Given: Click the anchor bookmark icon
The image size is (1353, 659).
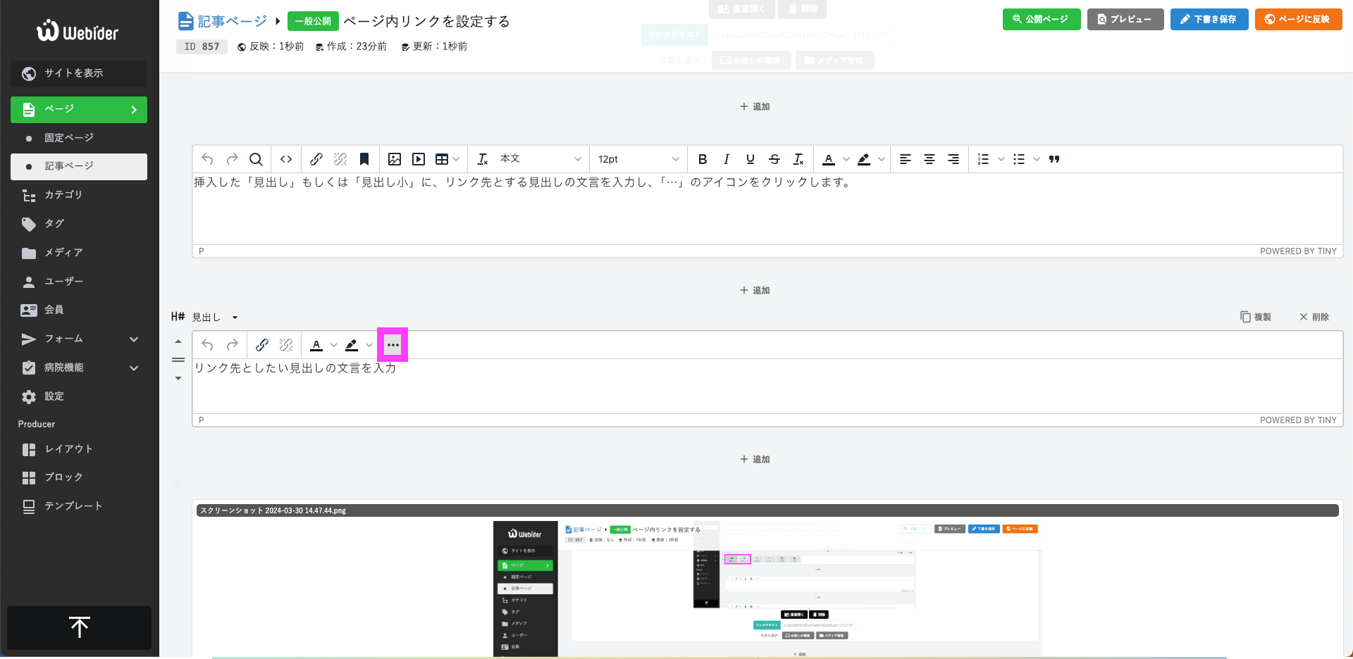Looking at the screenshot, I should click(364, 159).
